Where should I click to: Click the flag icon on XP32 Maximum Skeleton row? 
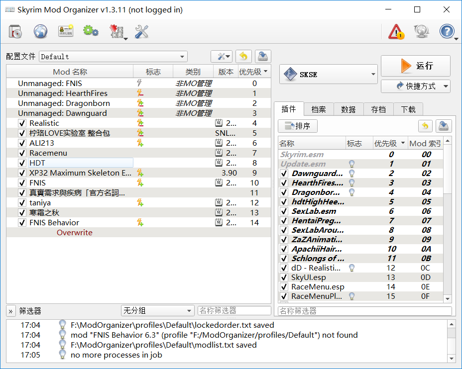click(140, 173)
